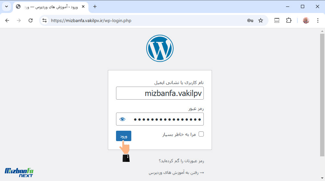Close the WordPress login tab
The width and height of the screenshot is (325, 181).
[83, 6]
